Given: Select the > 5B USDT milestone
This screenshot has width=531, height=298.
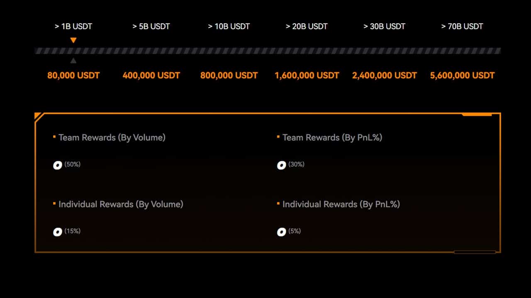Looking at the screenshot, I should [151, 26].
